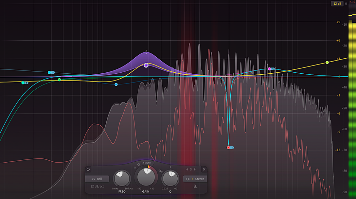
Task: Go to the next band arrow
Action: tap(194, 169)
